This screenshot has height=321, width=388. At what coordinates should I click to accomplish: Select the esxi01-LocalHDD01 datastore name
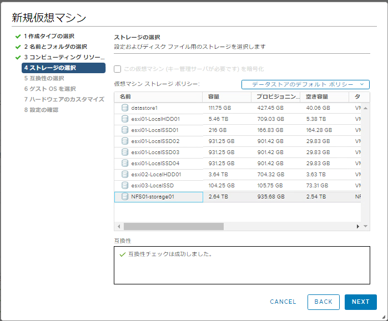pos(155,119)
